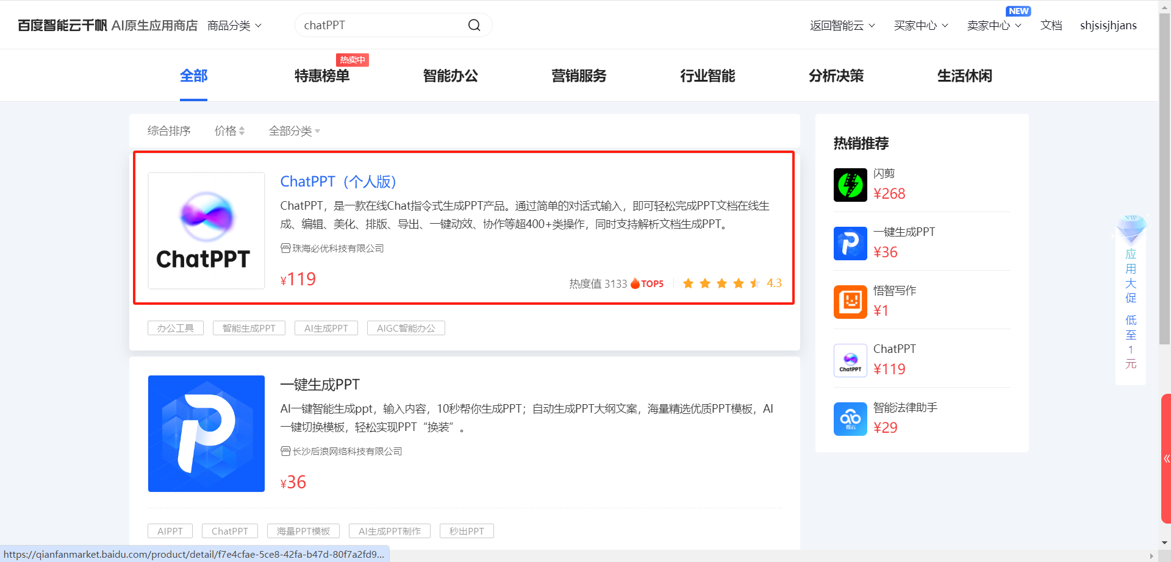Click the 百度智能云千帆 AI原生应用商店 logo
The height and width of the screenshot is (562, 1171).
[107, 25]
